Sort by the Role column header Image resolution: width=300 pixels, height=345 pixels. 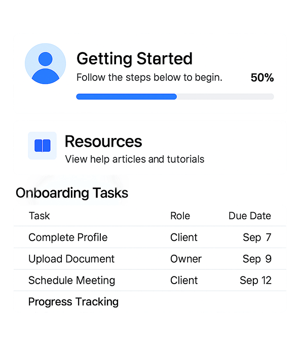click(x=180, y=216)
